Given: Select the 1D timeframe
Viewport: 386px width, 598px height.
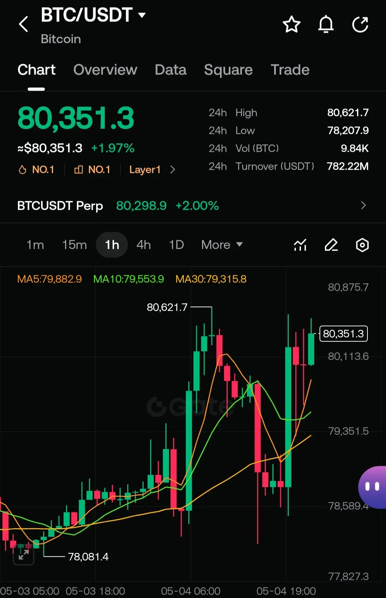Looking at the screenshot, I should click(176, 245).
